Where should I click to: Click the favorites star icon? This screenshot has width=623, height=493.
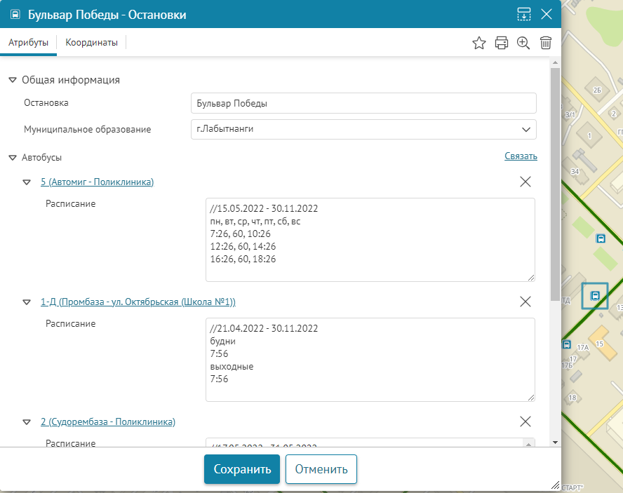click(x=479, y=43)
